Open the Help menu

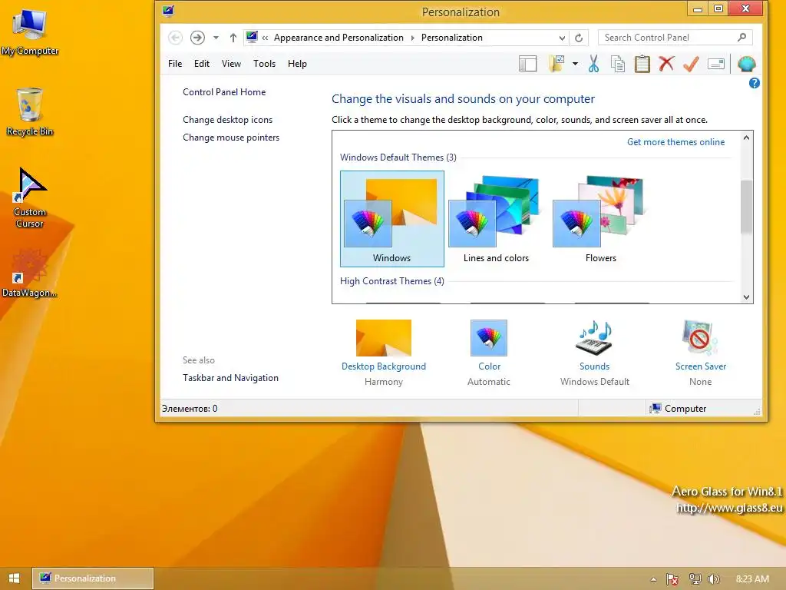tap(297, 64)
